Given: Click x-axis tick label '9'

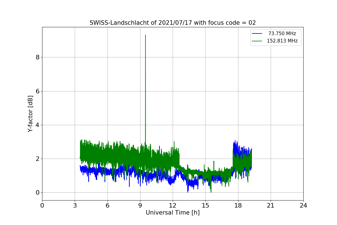Looking at the screenshot, I should (140, 206).
